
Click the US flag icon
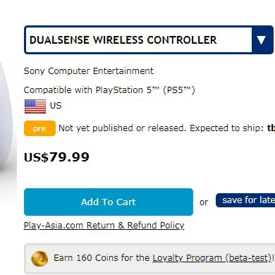(35, 106)
